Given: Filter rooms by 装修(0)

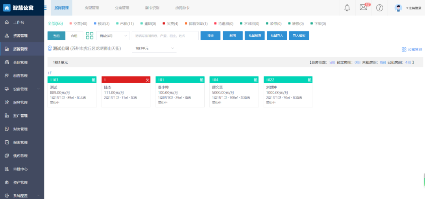Looking at the screenshot, I should click(273, 24).
